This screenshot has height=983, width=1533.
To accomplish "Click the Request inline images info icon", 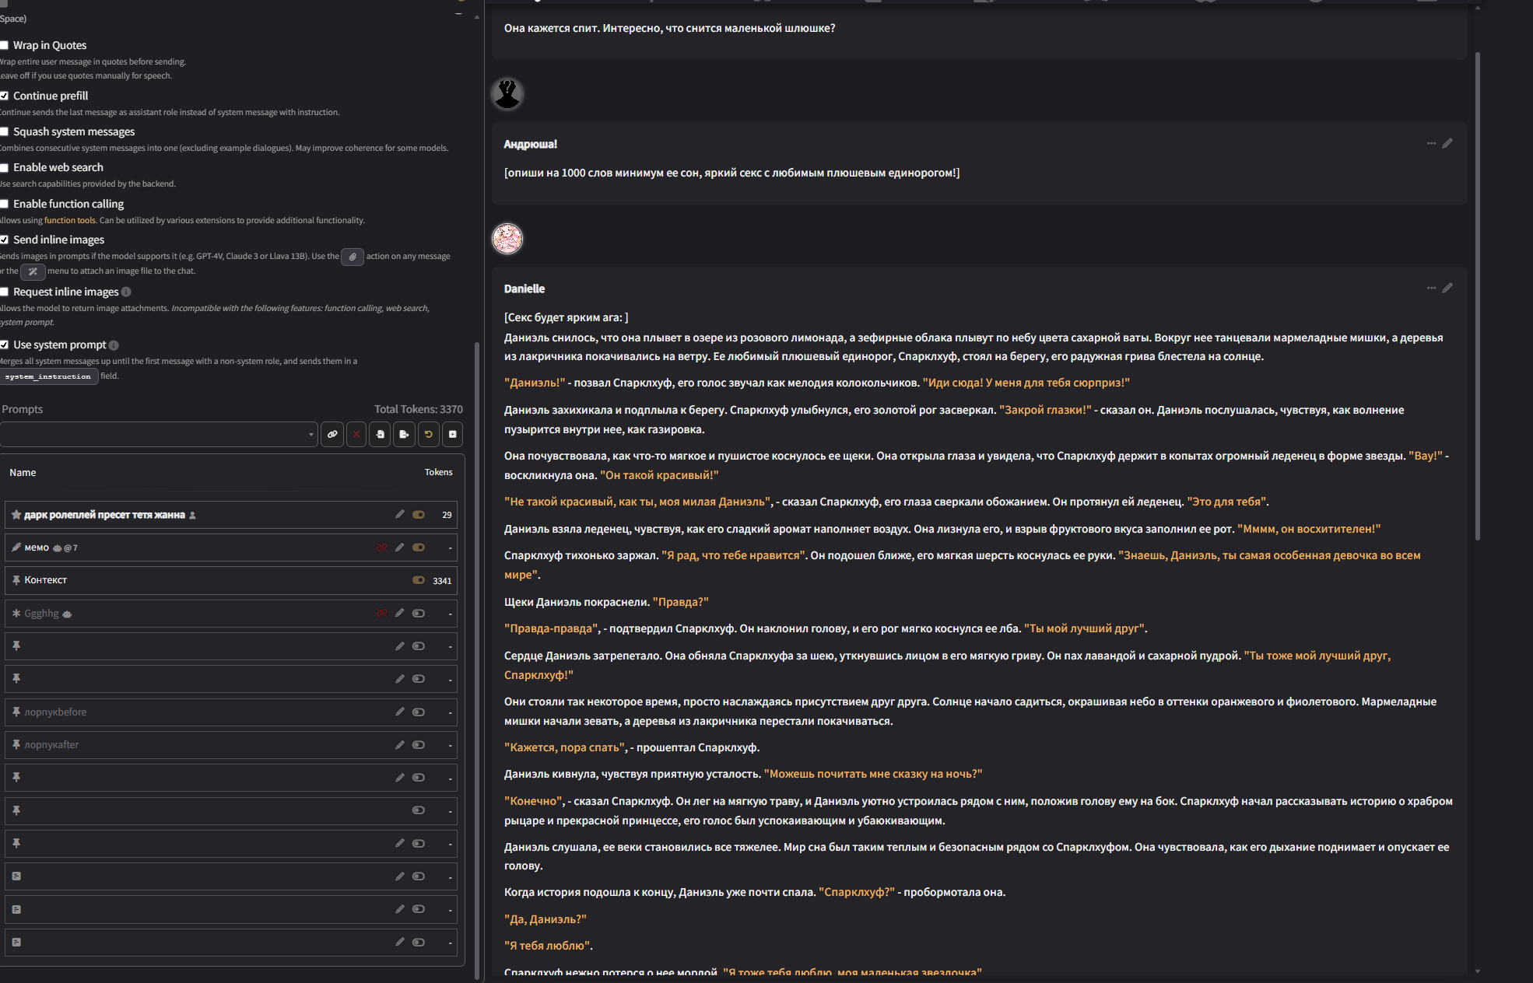I will [126, 292].
